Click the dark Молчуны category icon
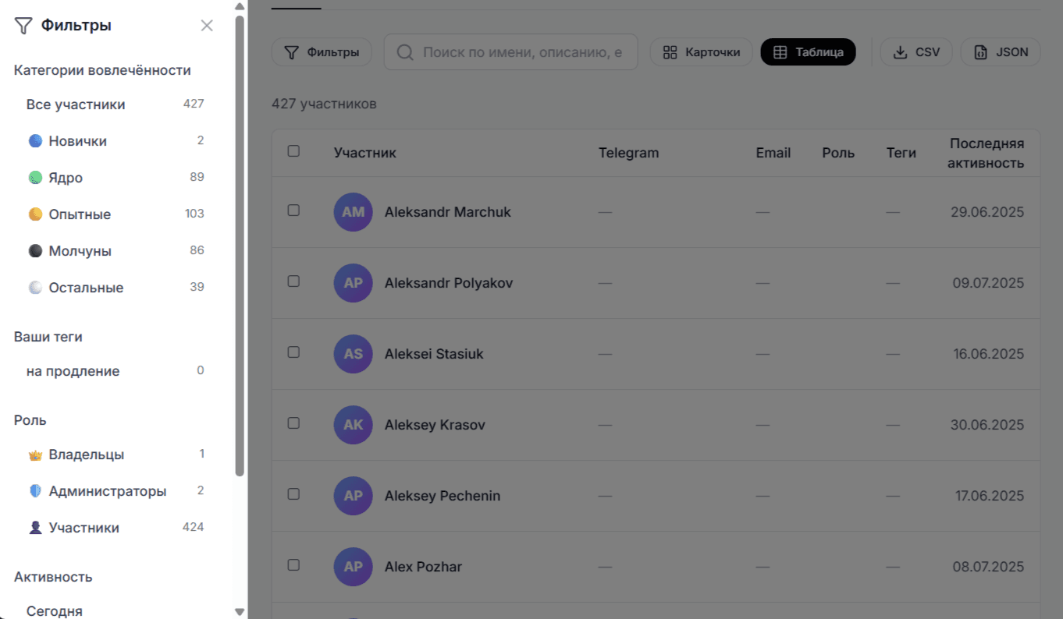The width and height of the screenshot is (1063, 619). coord(35,251)
